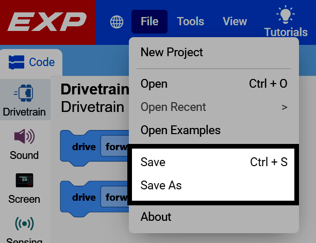Click the first drive forward block
Viewport: 316px width, 243px height.
coord(84,148)
